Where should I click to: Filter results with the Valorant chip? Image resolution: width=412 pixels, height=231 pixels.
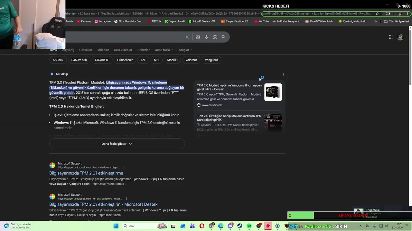click(191, 60)
